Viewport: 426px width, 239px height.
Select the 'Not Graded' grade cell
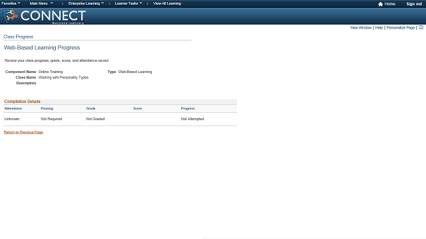95,119
